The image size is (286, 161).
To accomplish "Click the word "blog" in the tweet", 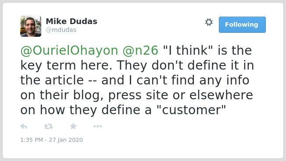I will pyautogui.click(x=88, y=95).
